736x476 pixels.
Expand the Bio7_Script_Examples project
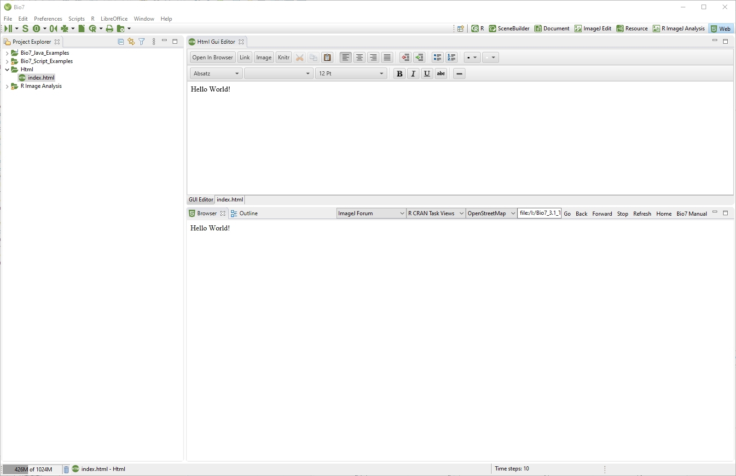(7, 62)
